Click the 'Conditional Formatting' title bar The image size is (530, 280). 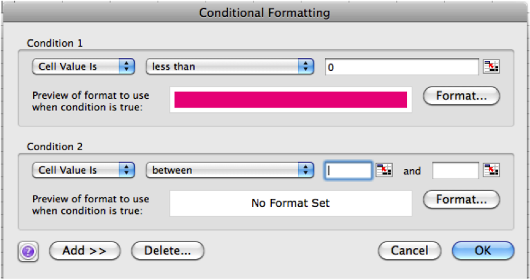point(265,13)
